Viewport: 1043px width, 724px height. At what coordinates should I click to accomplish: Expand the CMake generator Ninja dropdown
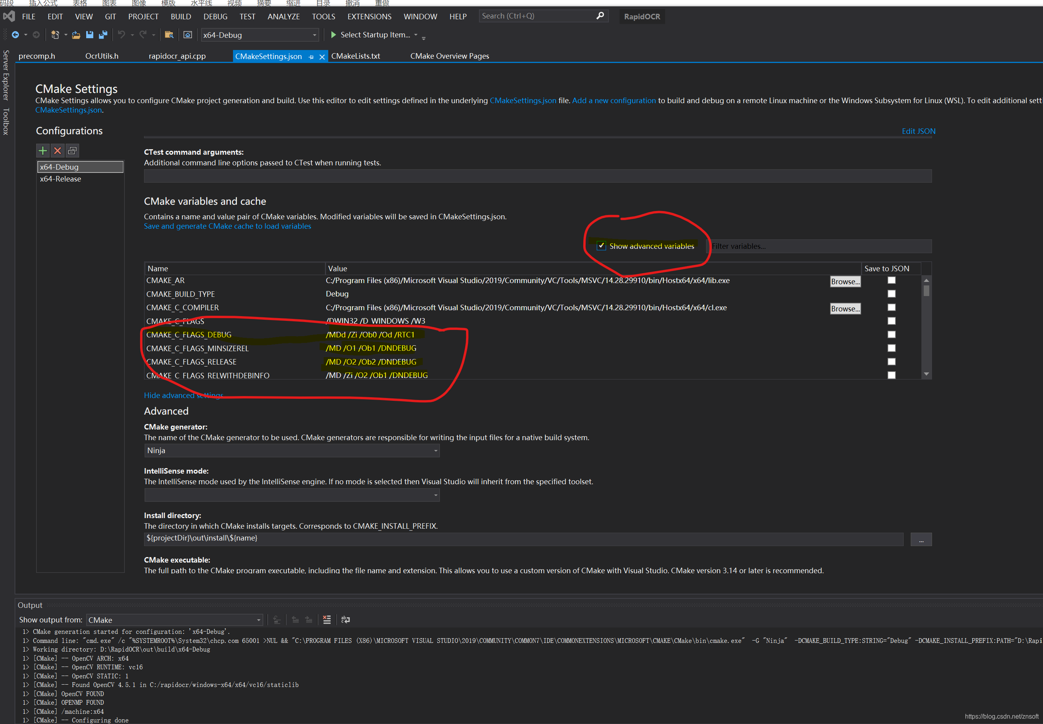(435, 450)
